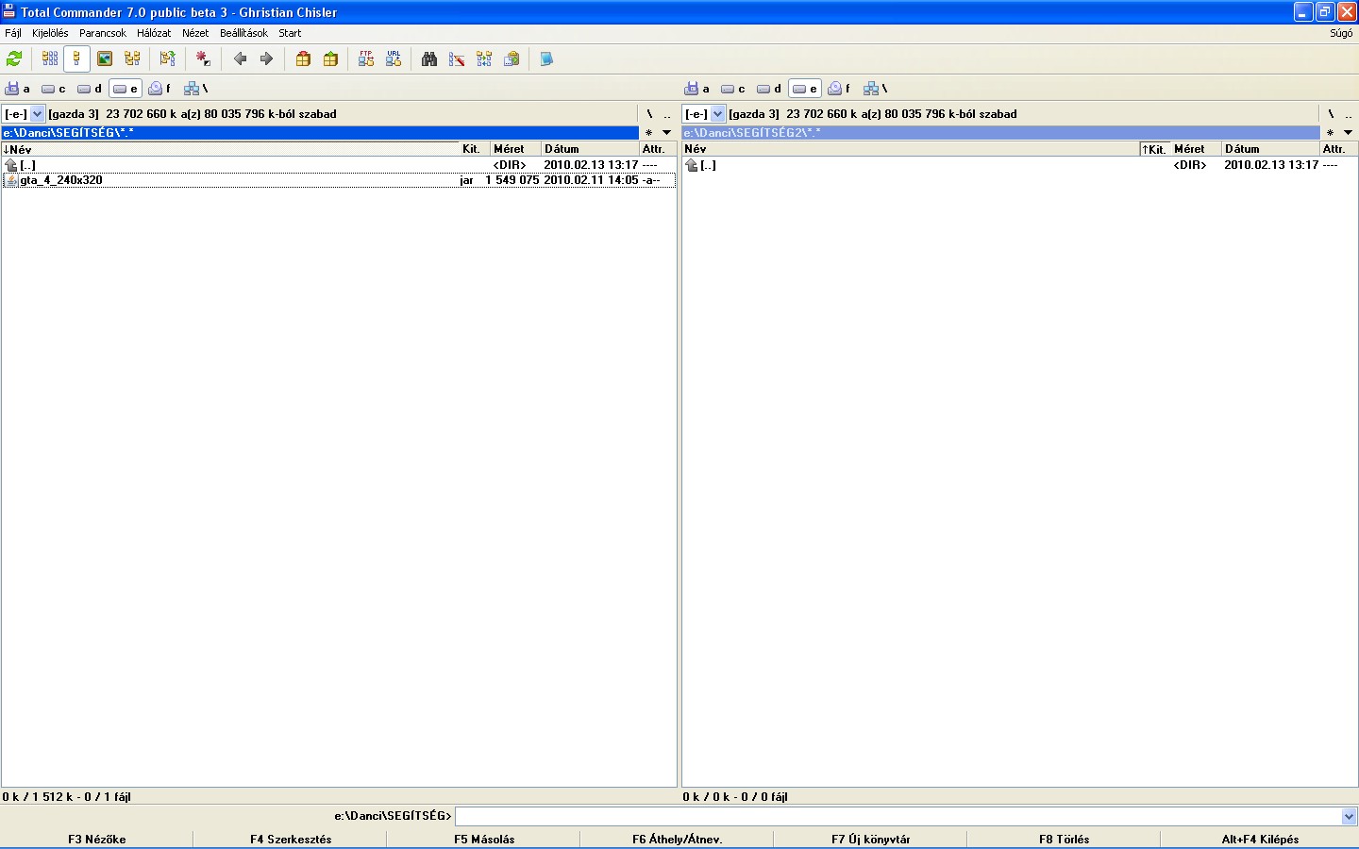This screenshot has height=849, width=1359.
Task: Select the gta_4_240x320 file
Action: click(x=61, y=180)
